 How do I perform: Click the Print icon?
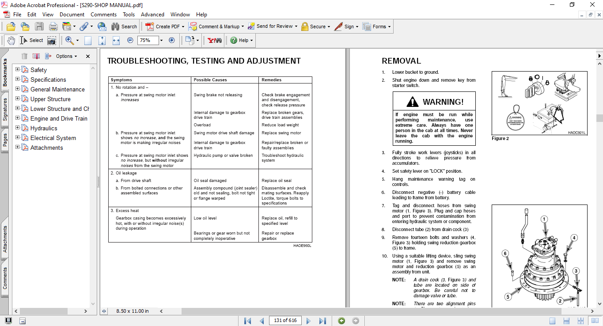(x=53, y=27)
